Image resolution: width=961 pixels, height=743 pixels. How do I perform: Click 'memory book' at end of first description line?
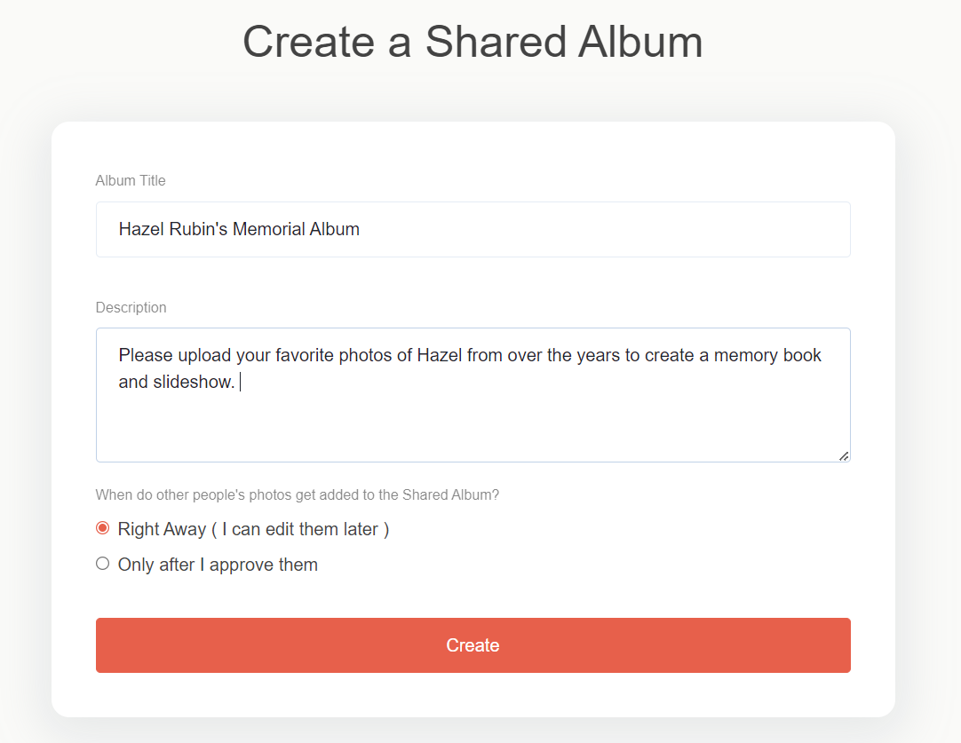coord(767,355)
